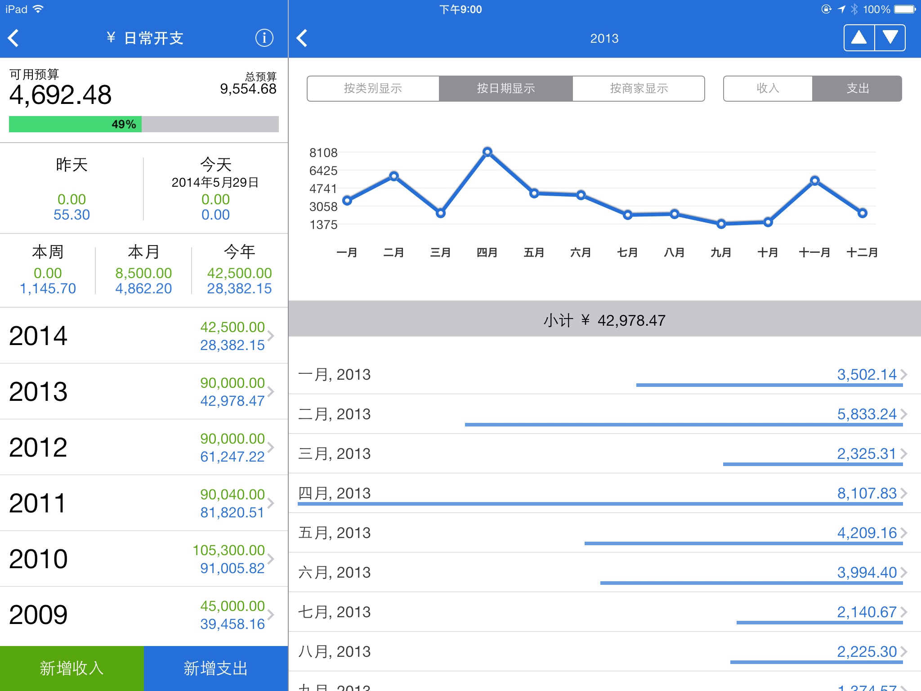Tap the 四月 peak point on chart

tap(487, 152)
